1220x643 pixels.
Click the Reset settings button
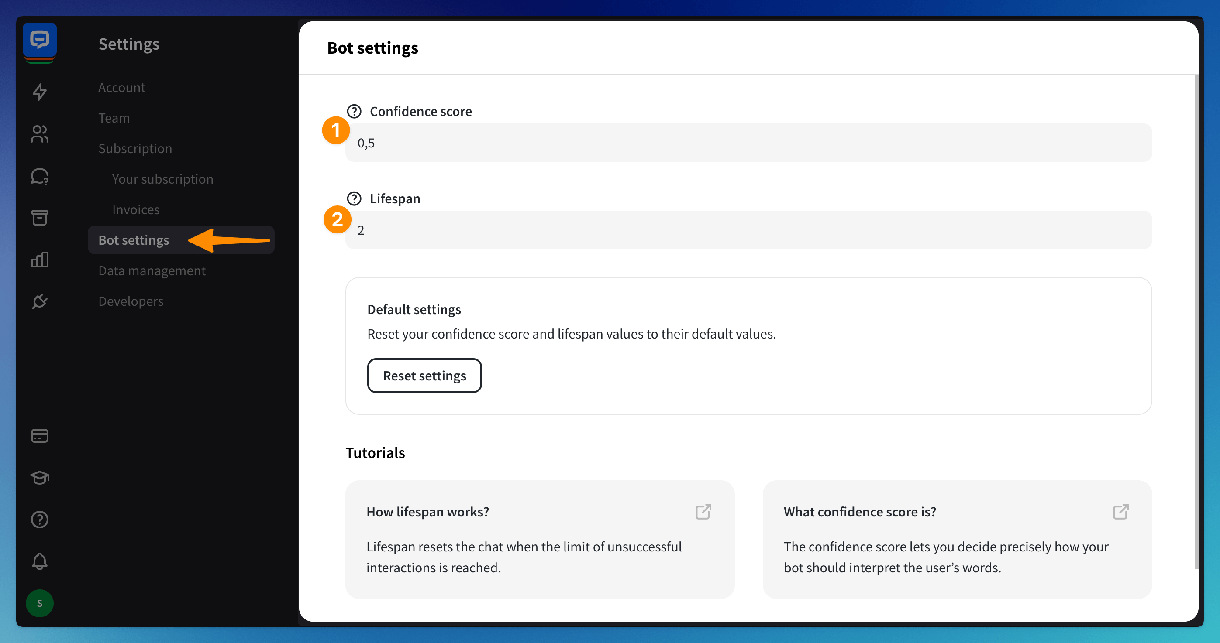424,376
